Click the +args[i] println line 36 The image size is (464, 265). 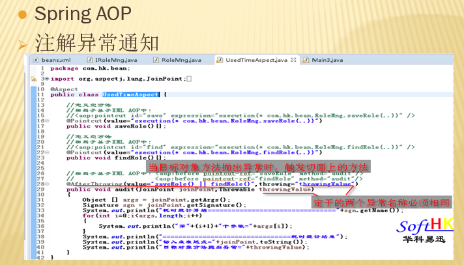click(x=196, y=226)
